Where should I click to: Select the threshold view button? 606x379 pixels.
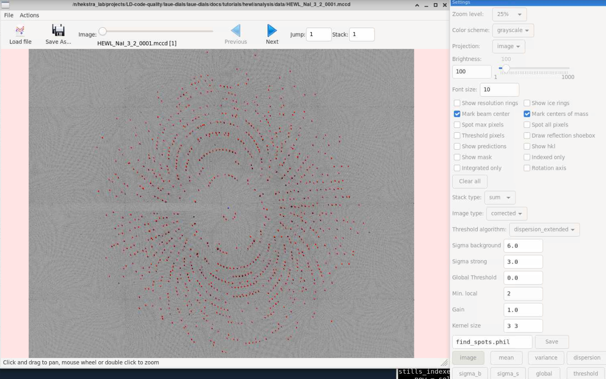585,374
